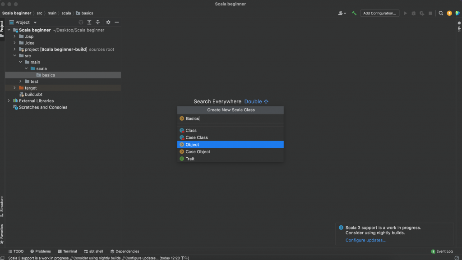Expand the target folder
462x260 pixels.
coord(14,88)
